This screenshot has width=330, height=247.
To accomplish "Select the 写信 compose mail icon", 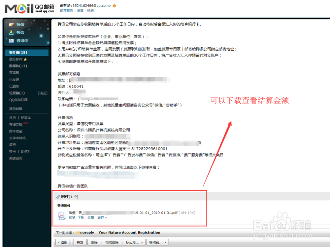I will pos(11,24).
